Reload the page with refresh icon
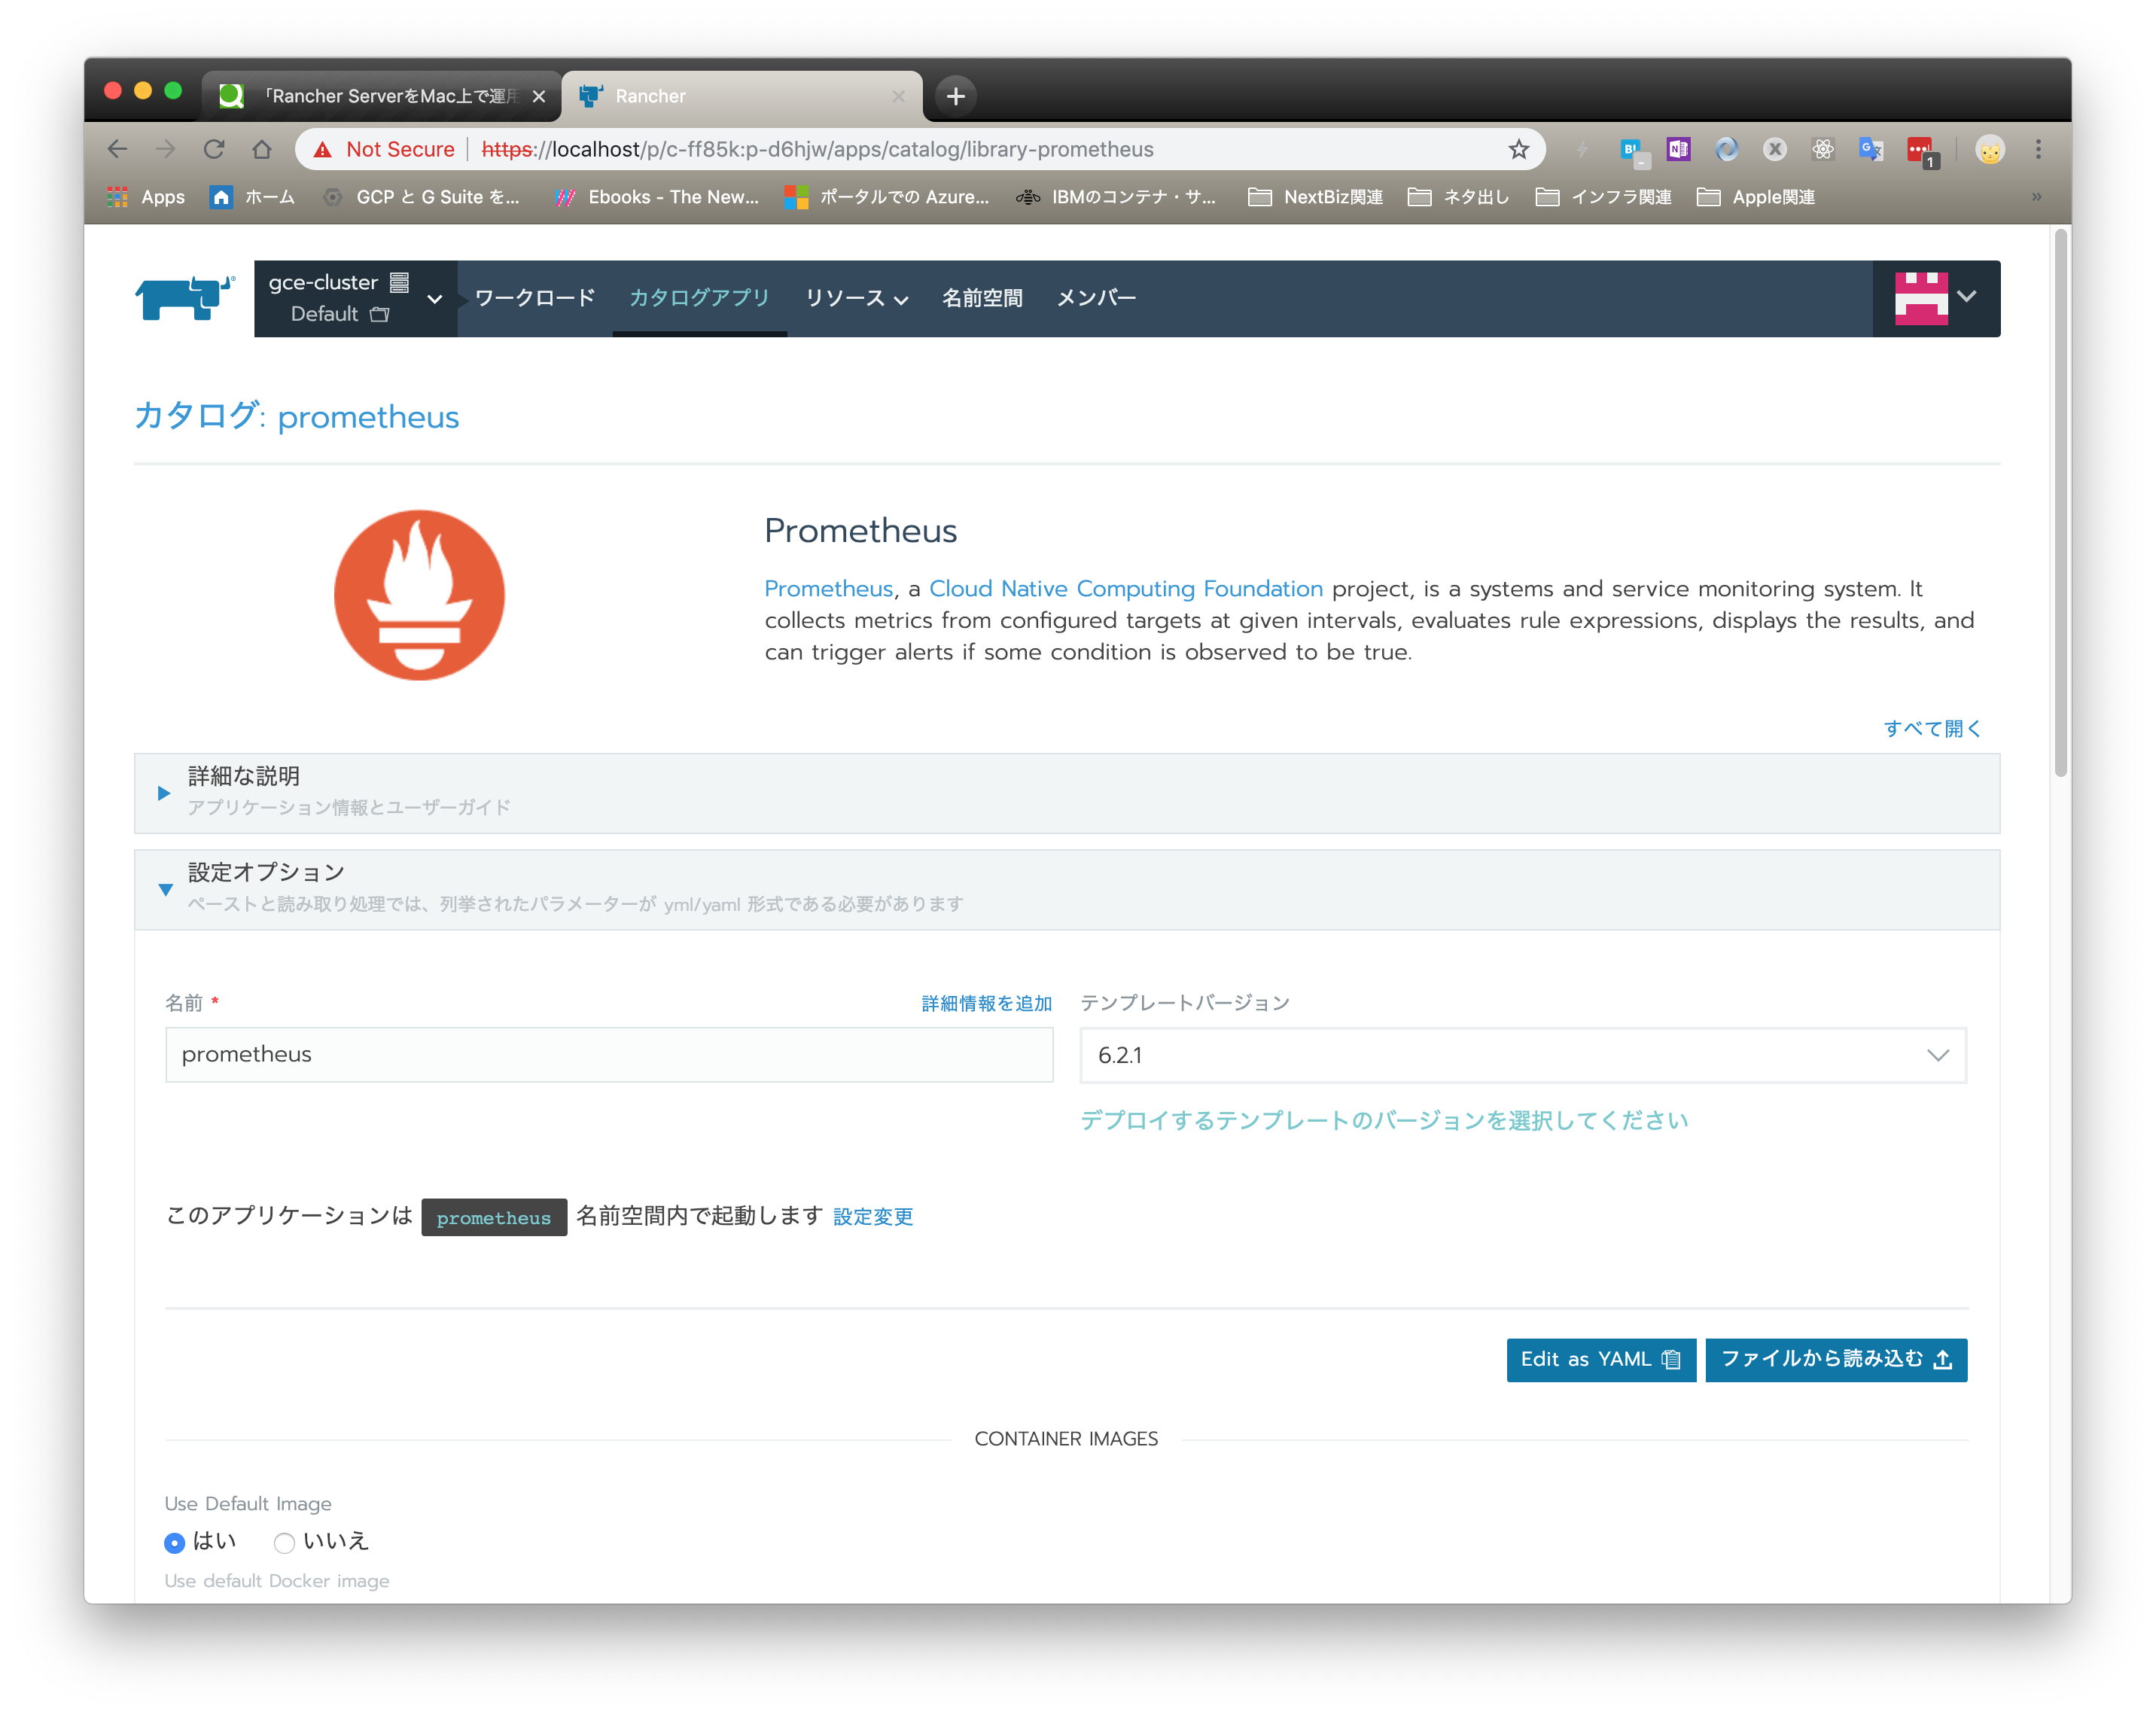 click(214, 150)
